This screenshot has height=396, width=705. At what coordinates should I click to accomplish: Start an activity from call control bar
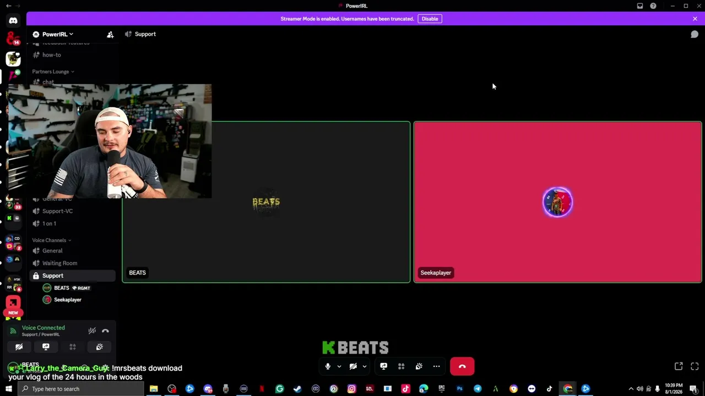point(401,366)
